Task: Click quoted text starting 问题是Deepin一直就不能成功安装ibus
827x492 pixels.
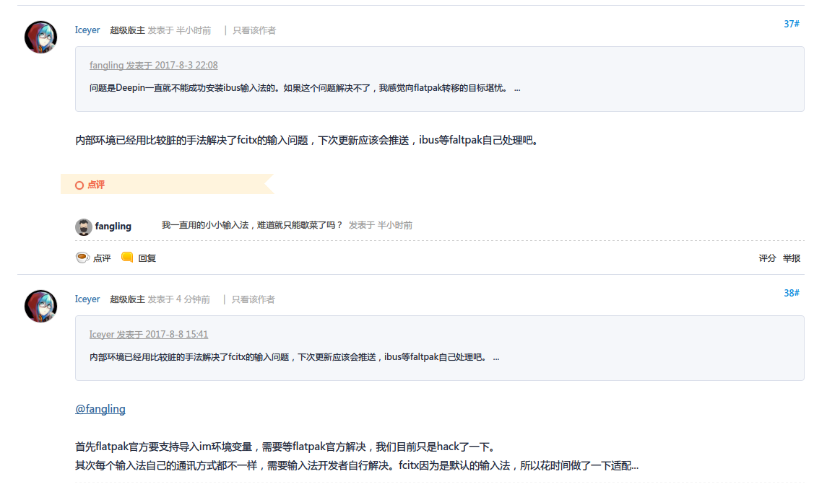Action: (304, 88)
